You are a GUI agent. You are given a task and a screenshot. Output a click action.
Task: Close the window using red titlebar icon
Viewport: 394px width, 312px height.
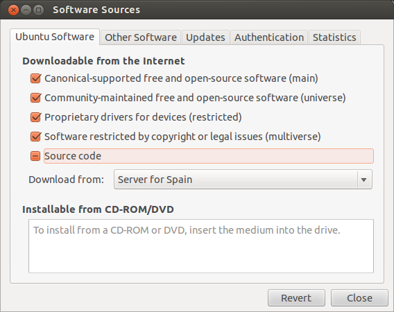13,10
